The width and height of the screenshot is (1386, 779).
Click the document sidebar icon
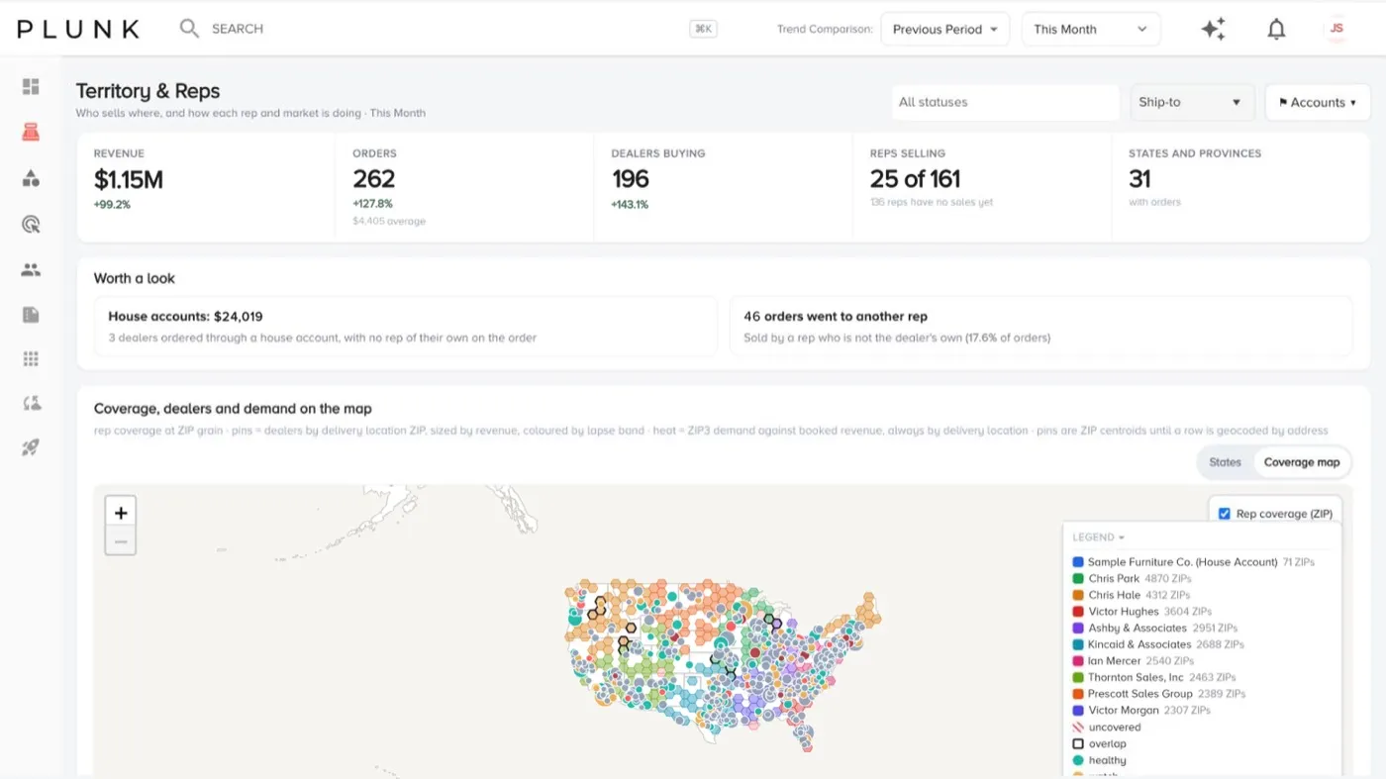(31, 315)
